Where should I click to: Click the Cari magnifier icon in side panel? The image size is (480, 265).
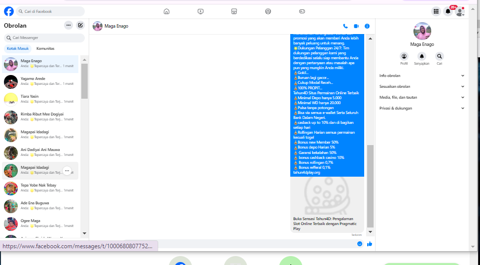point(440,56)
